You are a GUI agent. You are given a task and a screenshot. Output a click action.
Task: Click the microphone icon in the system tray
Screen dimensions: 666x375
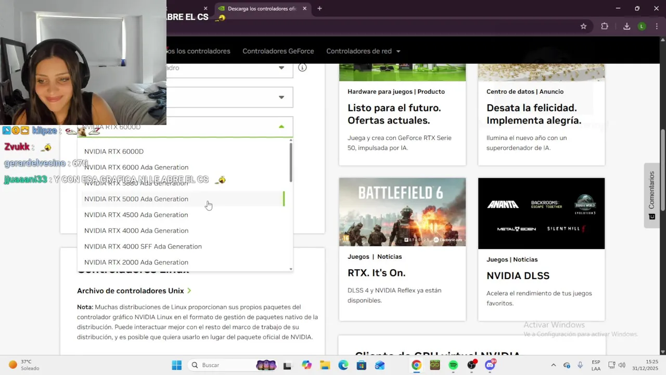(581, 365)
